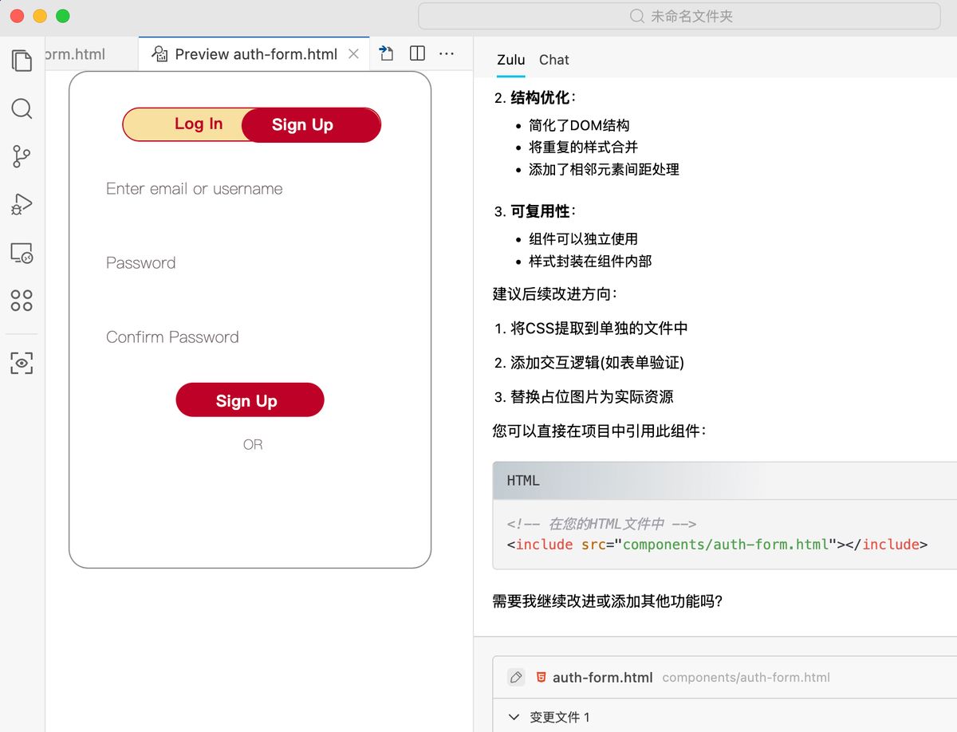Open the Extensions view
957x732 pixels.
tap(22, 301)
